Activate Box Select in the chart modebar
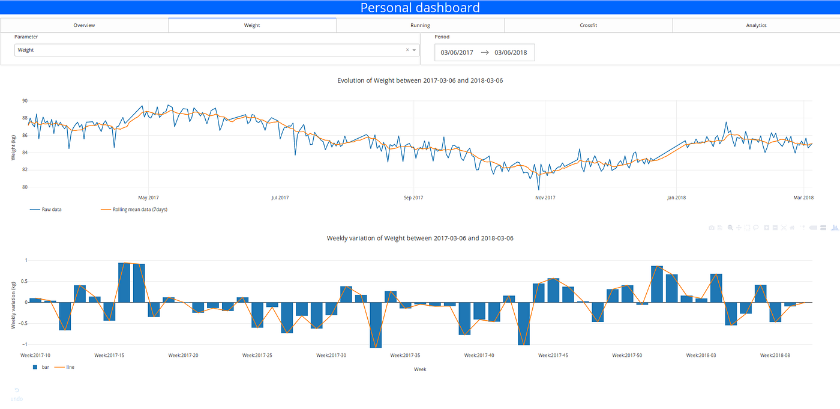Image resolution: width=840 pixels, height=409 pixels. point(747,228)
